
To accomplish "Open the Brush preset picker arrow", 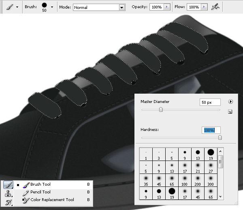I will click(52, 7).
